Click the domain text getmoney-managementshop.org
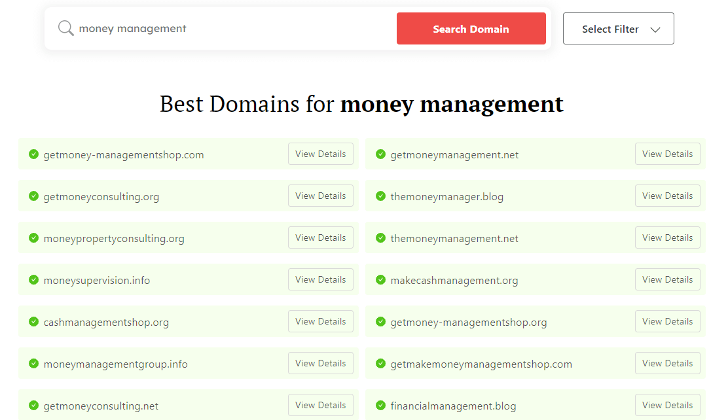 (469, 322)
